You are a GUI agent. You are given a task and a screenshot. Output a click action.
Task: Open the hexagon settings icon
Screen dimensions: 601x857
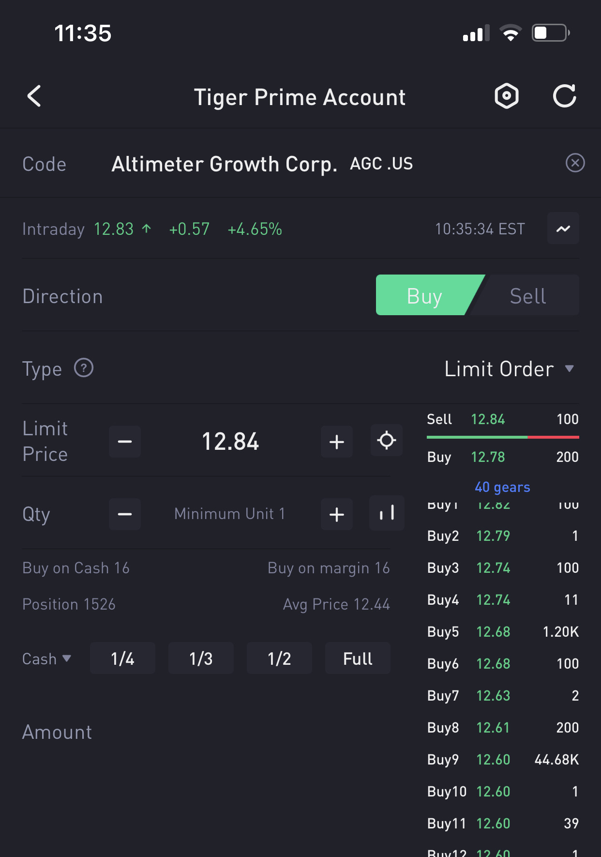coord(507,96)
